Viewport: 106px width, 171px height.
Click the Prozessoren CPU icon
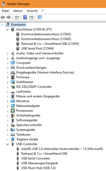pyautogui.click(x=13, y=111)
